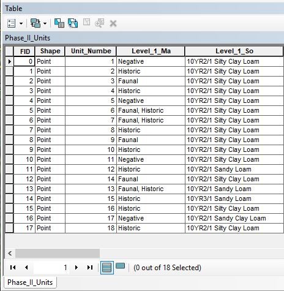Open the Table Options menu icon

pos(11,23)
